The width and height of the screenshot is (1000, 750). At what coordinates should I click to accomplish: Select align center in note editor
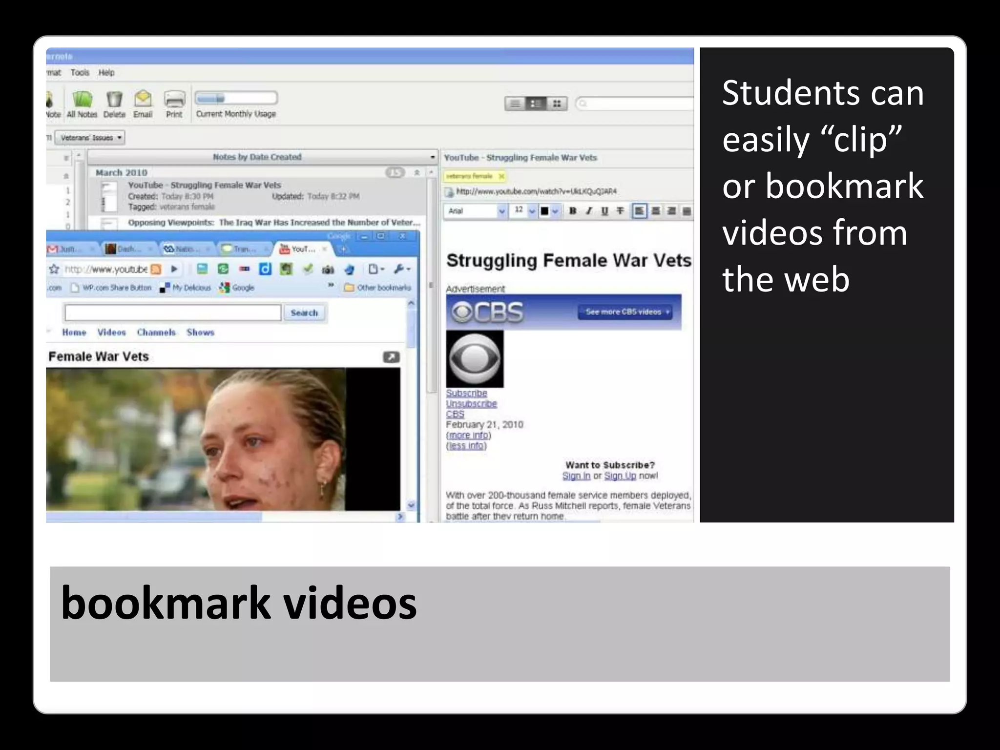(656, 211)
